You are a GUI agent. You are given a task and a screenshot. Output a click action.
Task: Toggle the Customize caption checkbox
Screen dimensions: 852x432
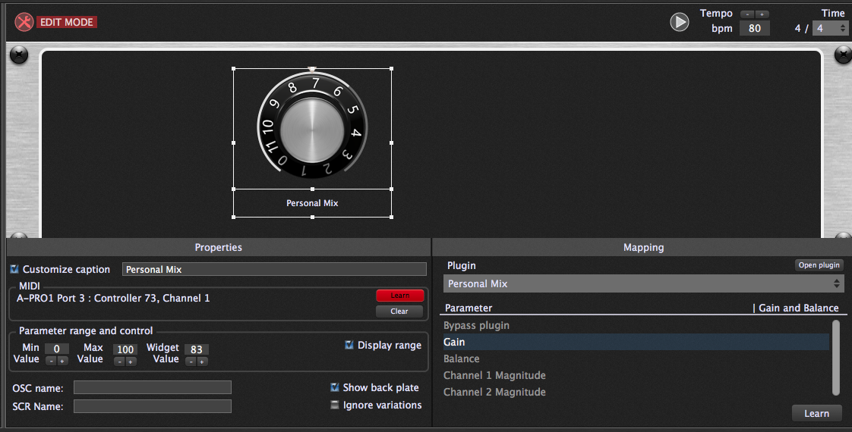coord(14,269)
